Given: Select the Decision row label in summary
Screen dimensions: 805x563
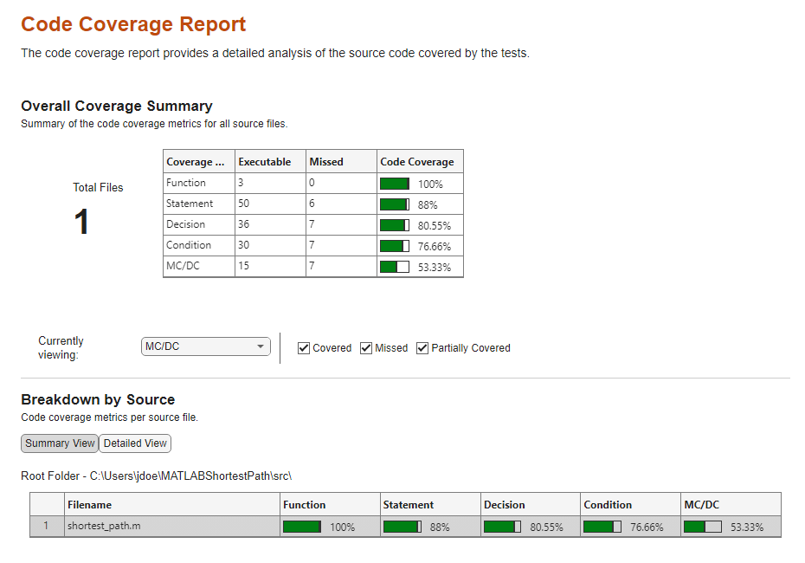Looking at the screenshot, I should [185, 224].
